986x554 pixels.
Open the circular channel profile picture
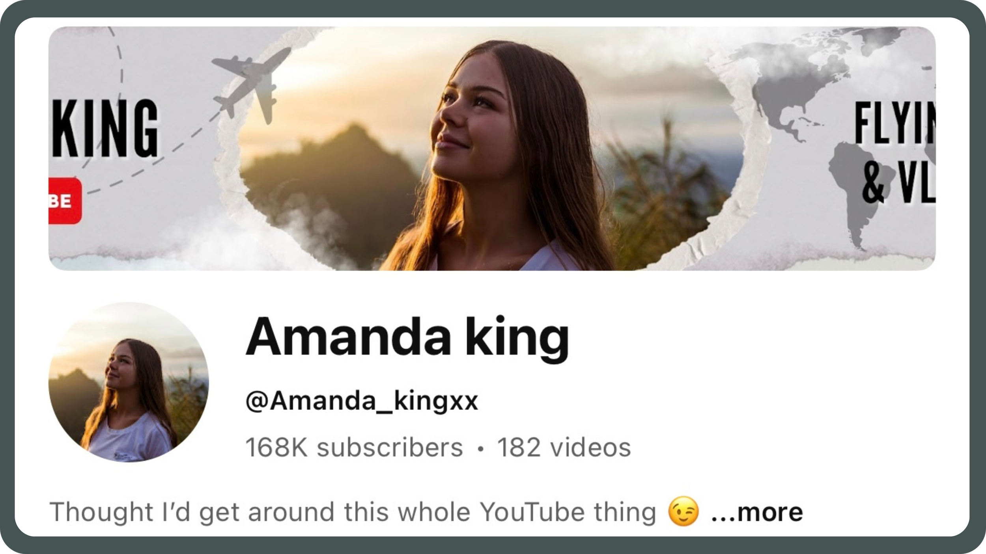pyautogui.click(x=129, y=382)
